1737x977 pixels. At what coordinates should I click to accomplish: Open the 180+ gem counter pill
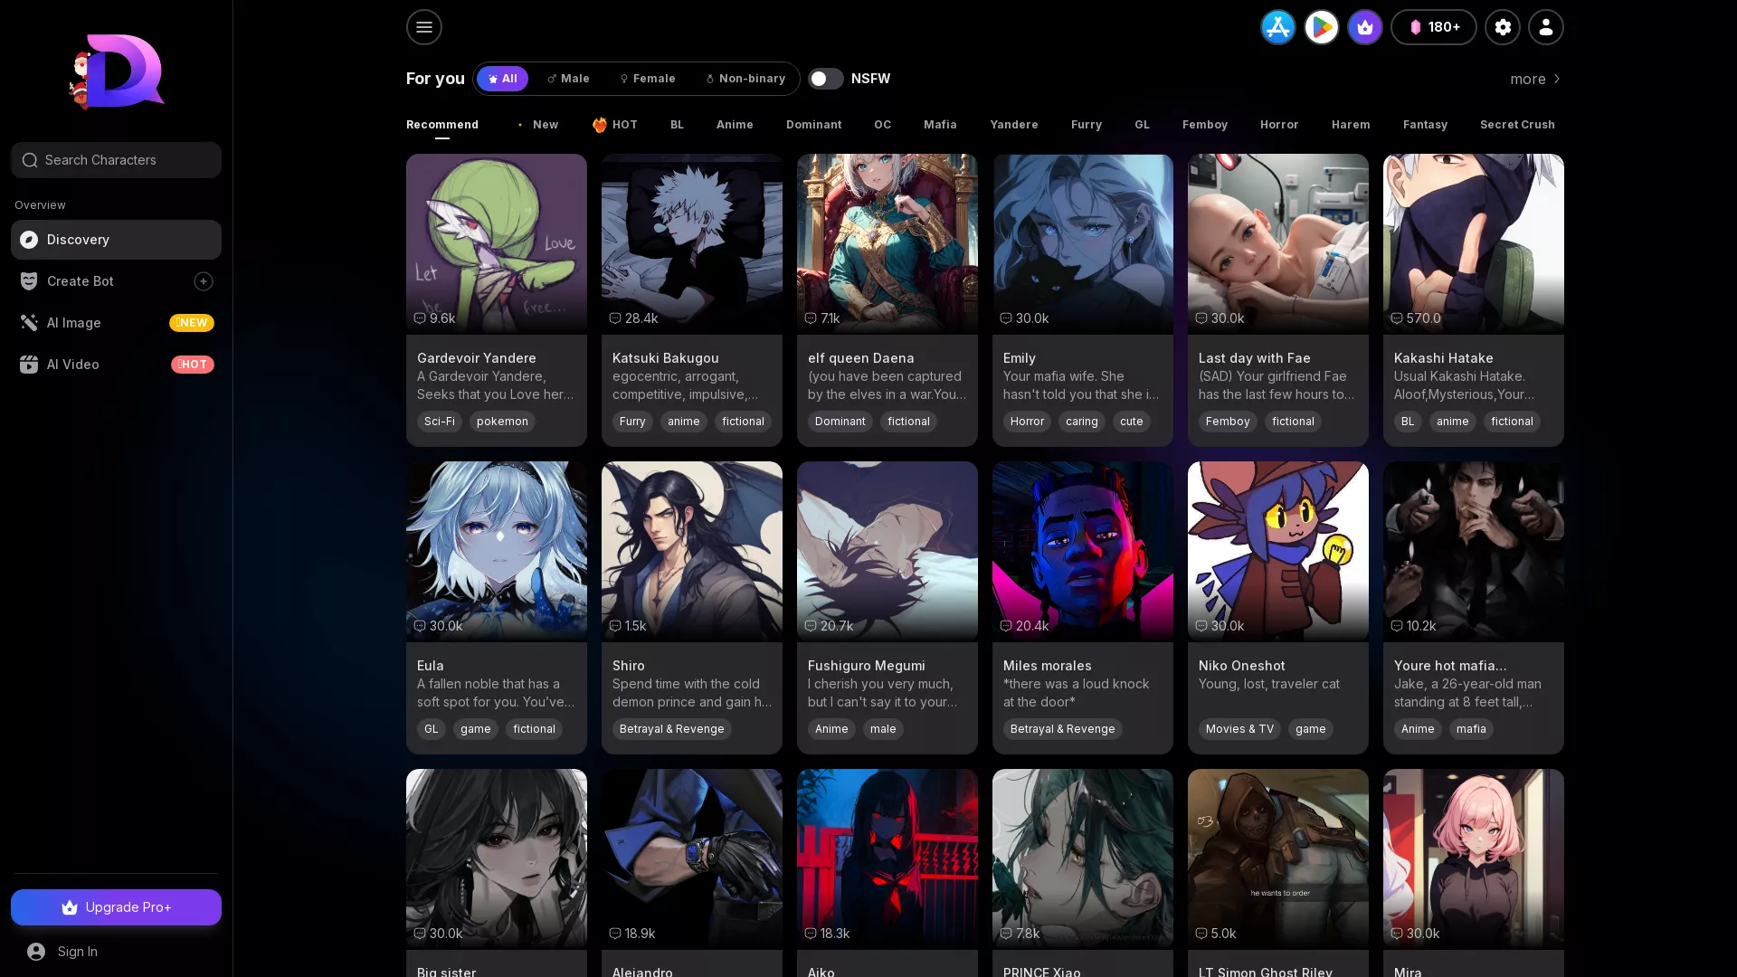click(1433, 27)
